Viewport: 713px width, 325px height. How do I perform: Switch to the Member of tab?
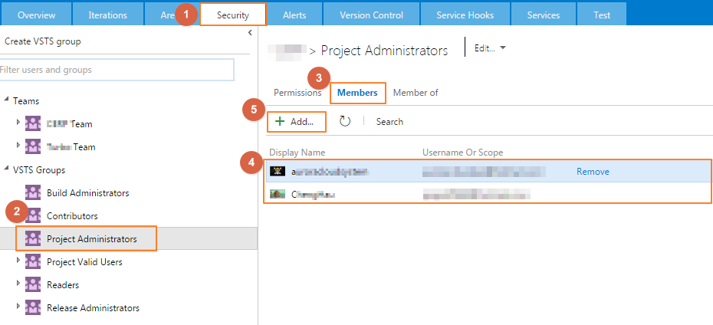416,93
